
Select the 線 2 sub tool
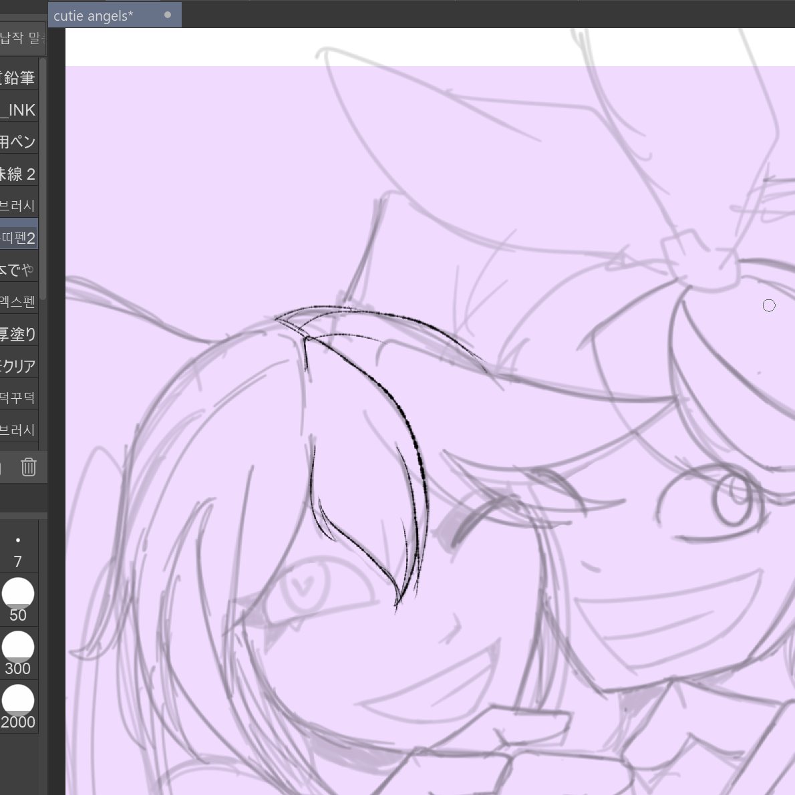pos(19,174)
